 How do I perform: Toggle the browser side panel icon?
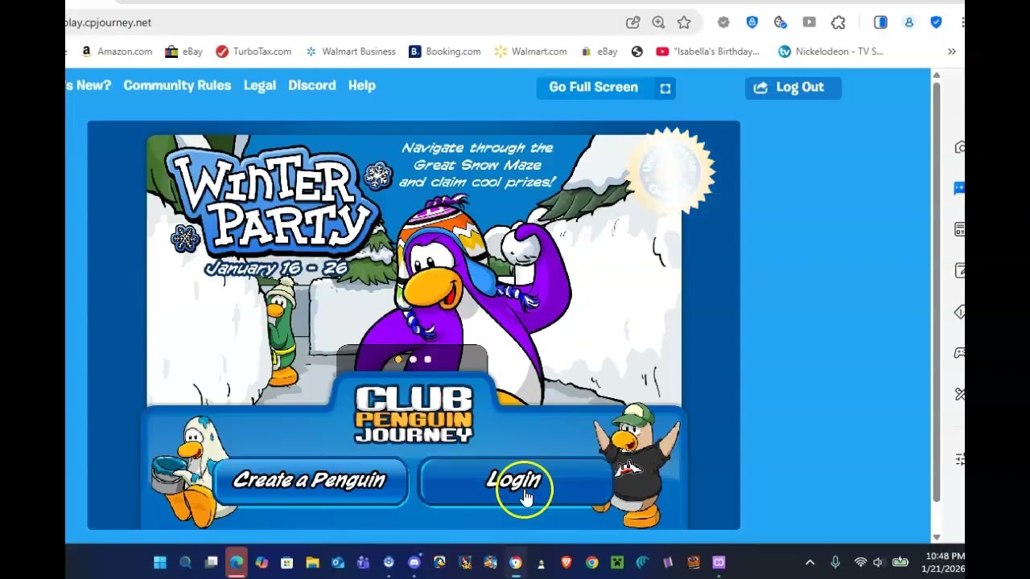880,23
